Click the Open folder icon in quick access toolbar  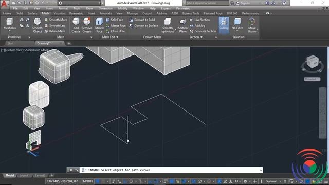pos(20,3)
